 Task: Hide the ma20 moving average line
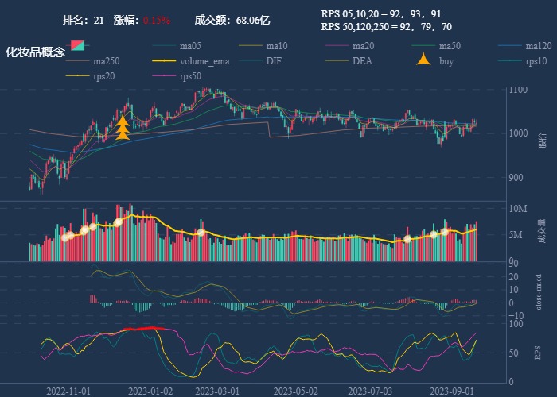coord(363,46)
